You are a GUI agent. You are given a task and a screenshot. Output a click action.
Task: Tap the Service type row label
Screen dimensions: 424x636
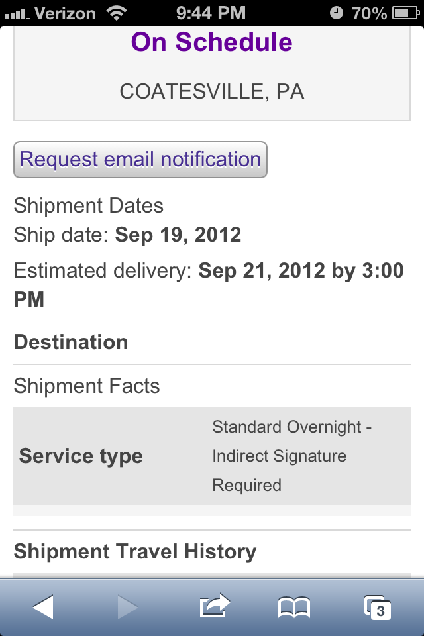pyautogui.click(x=81, y=456)
